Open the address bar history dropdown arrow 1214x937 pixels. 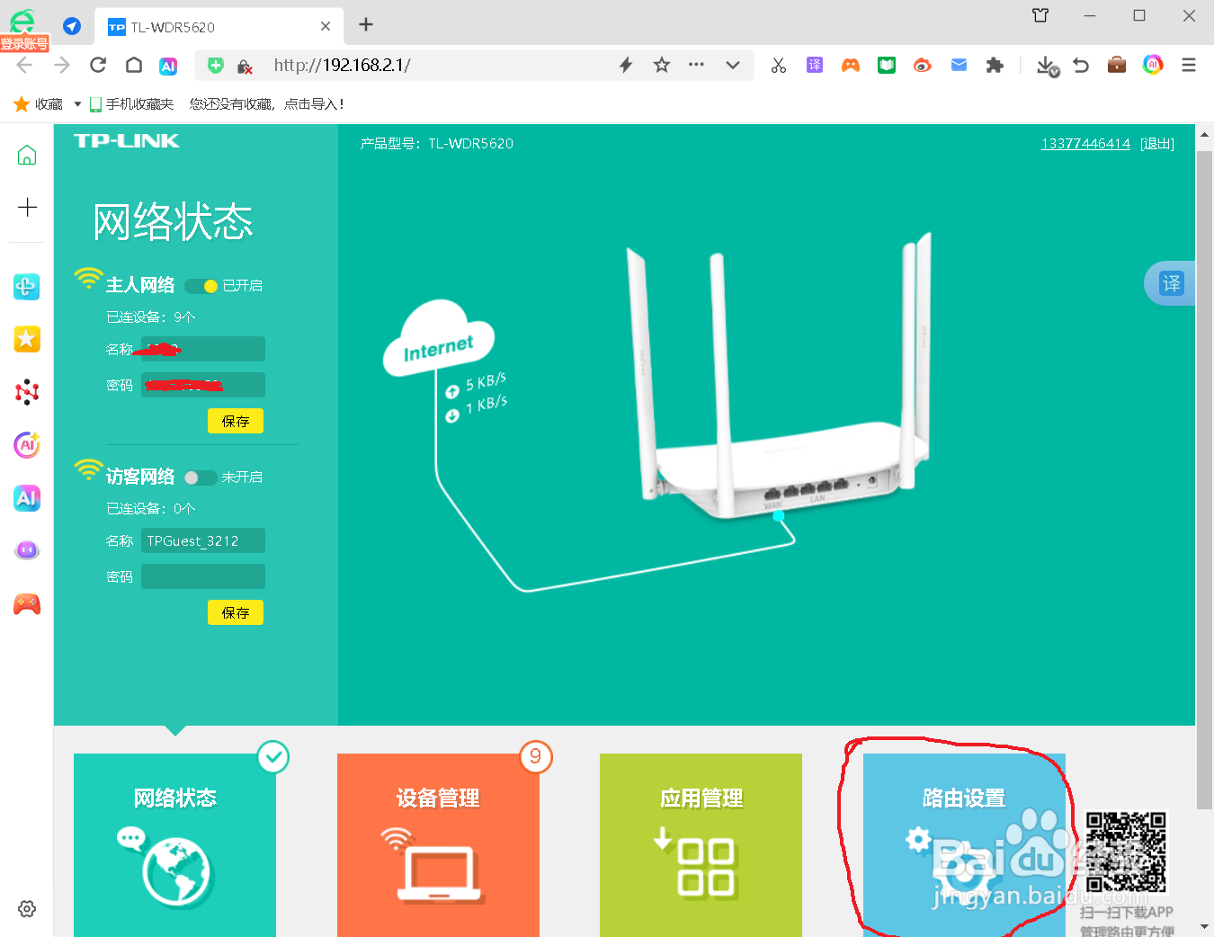click(x=733, y=65)
